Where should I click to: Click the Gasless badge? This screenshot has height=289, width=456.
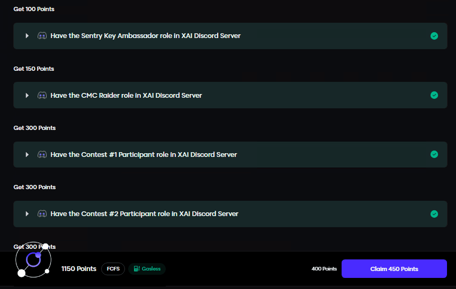[147, 269]
